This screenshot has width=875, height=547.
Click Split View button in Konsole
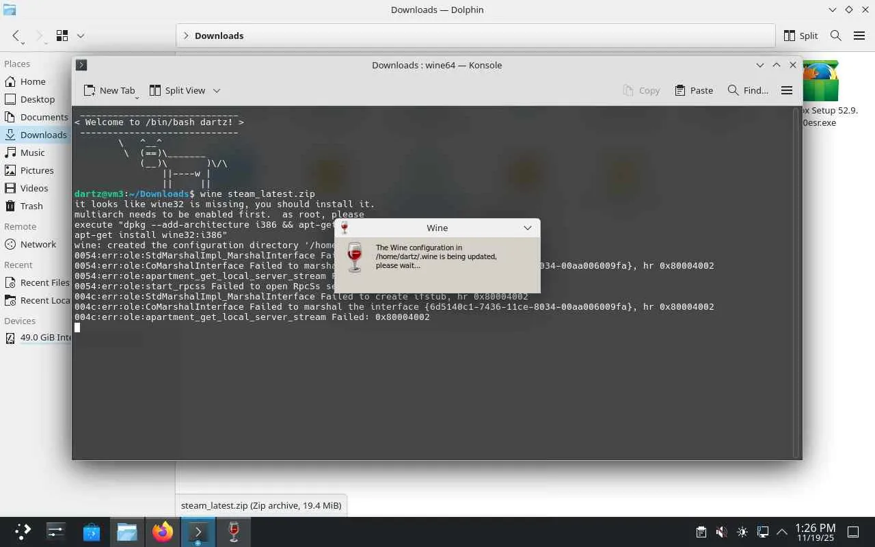pyautogui.click(x=177, y=90)
